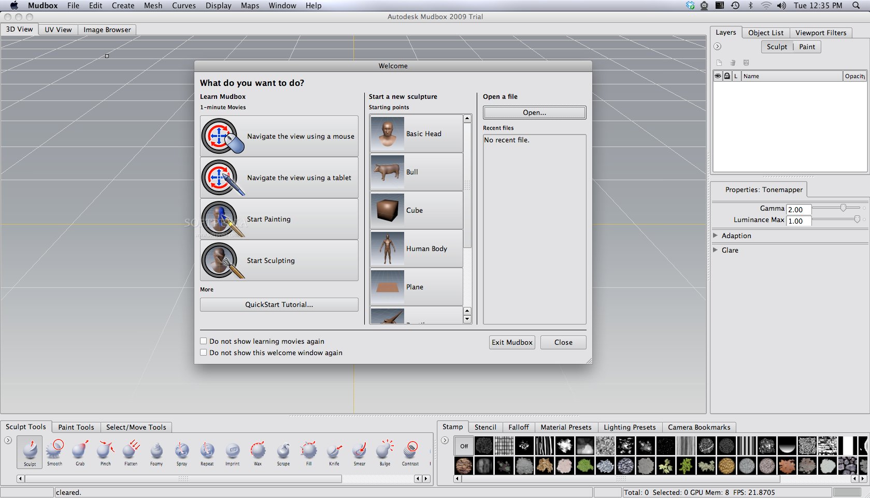870x498 pixels.
Task: Select the Smooth sculpt tool
Action: click(54, 451)
